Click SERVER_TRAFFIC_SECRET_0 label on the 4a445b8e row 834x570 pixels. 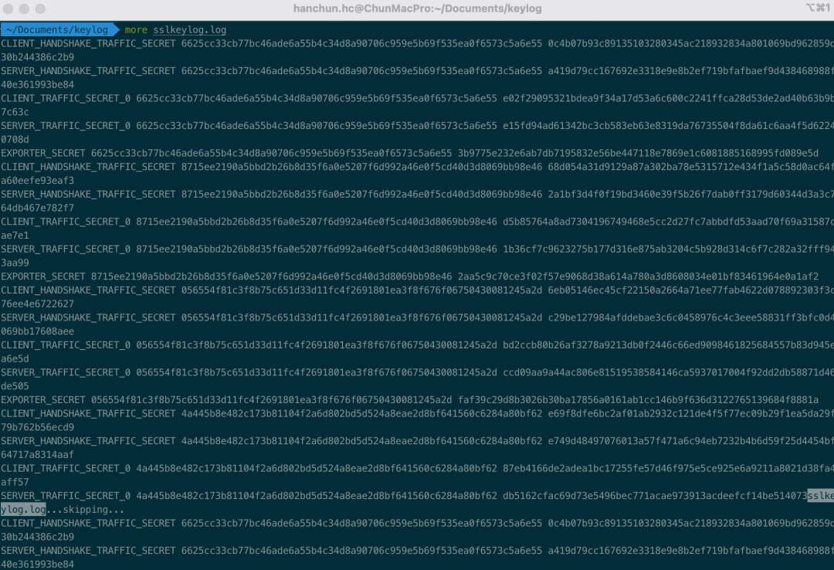tap(66, 496)
